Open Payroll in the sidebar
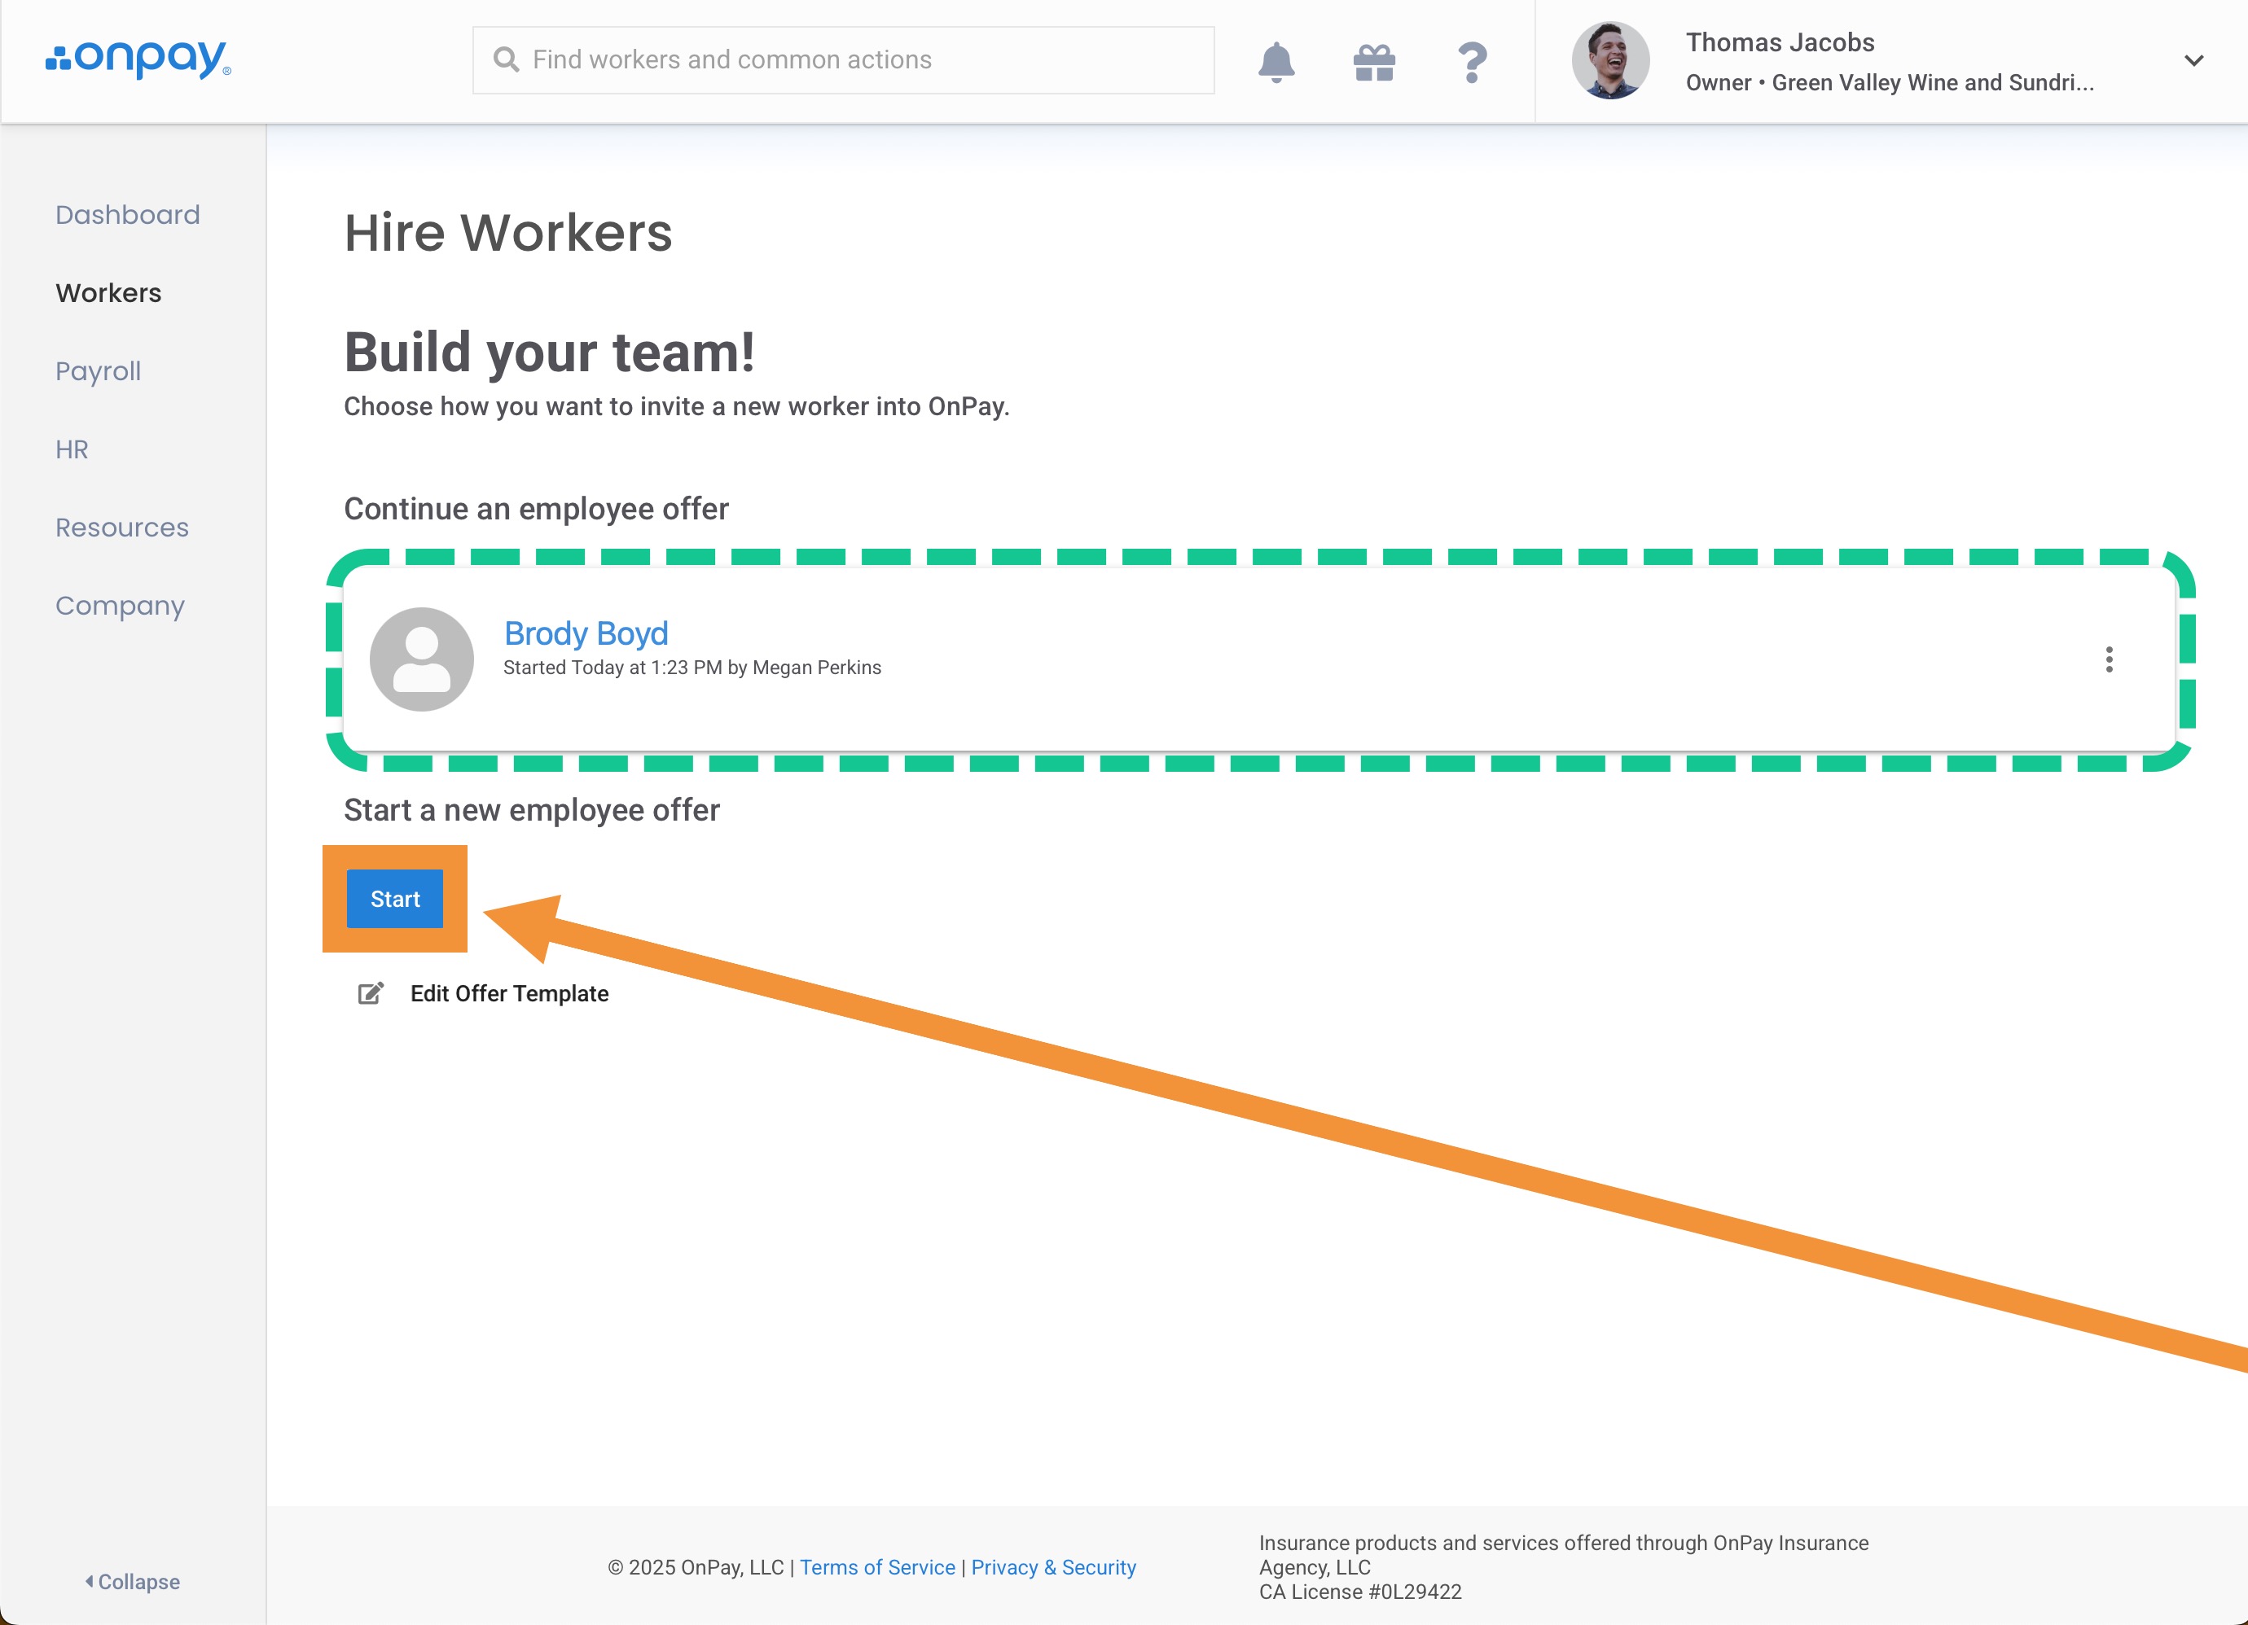This screenshot has height=1625, width=2248. click(x=98, y=370)
